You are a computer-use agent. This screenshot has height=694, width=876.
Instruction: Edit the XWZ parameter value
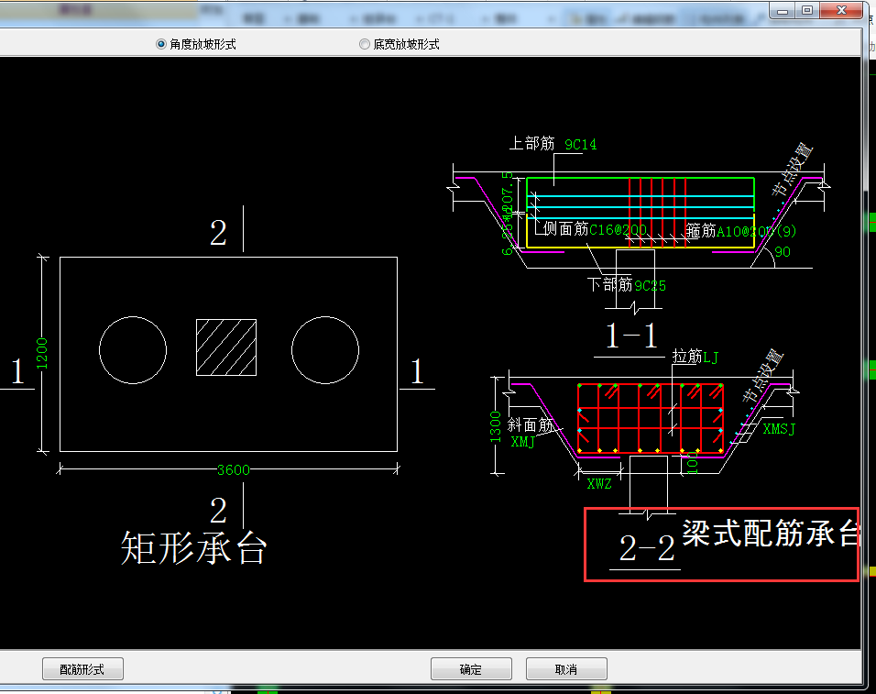(x=599, y=484)
